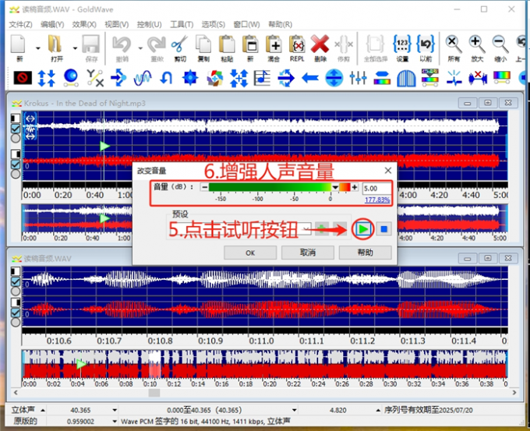The image size is (530, 431).
Task: Click the blue square stop button in dialog
Action: 384,229
